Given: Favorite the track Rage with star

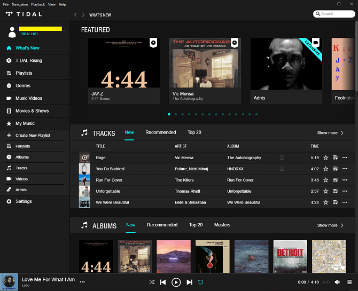Looking at the screenshot, I should pos(325,158).
